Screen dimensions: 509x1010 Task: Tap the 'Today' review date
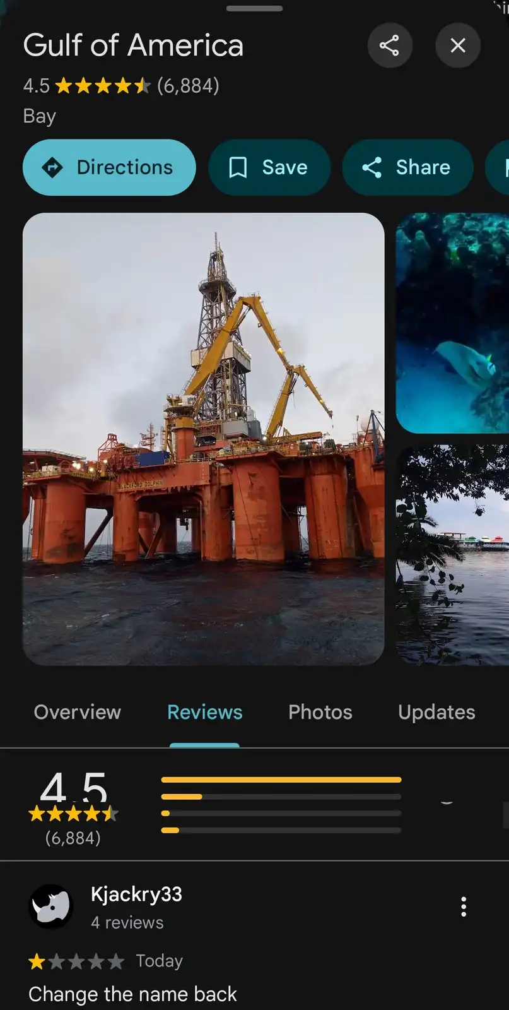click(x=160, y=961)
